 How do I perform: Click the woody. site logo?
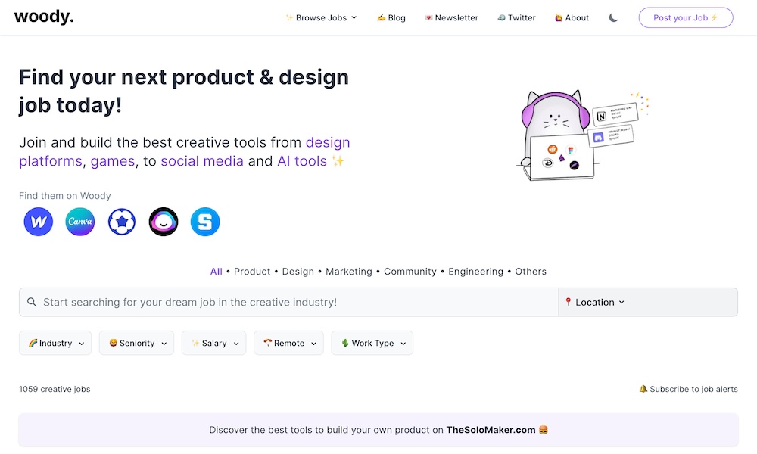[44, 17]
